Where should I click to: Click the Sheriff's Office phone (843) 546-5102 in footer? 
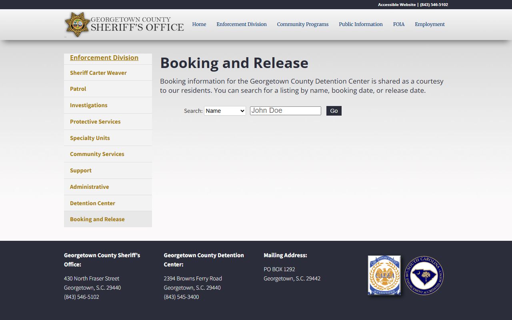(82, 297)
